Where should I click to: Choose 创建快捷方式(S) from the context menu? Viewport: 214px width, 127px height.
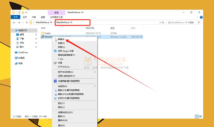75,112
